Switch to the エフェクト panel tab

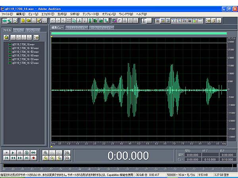[x=19, y=30]
